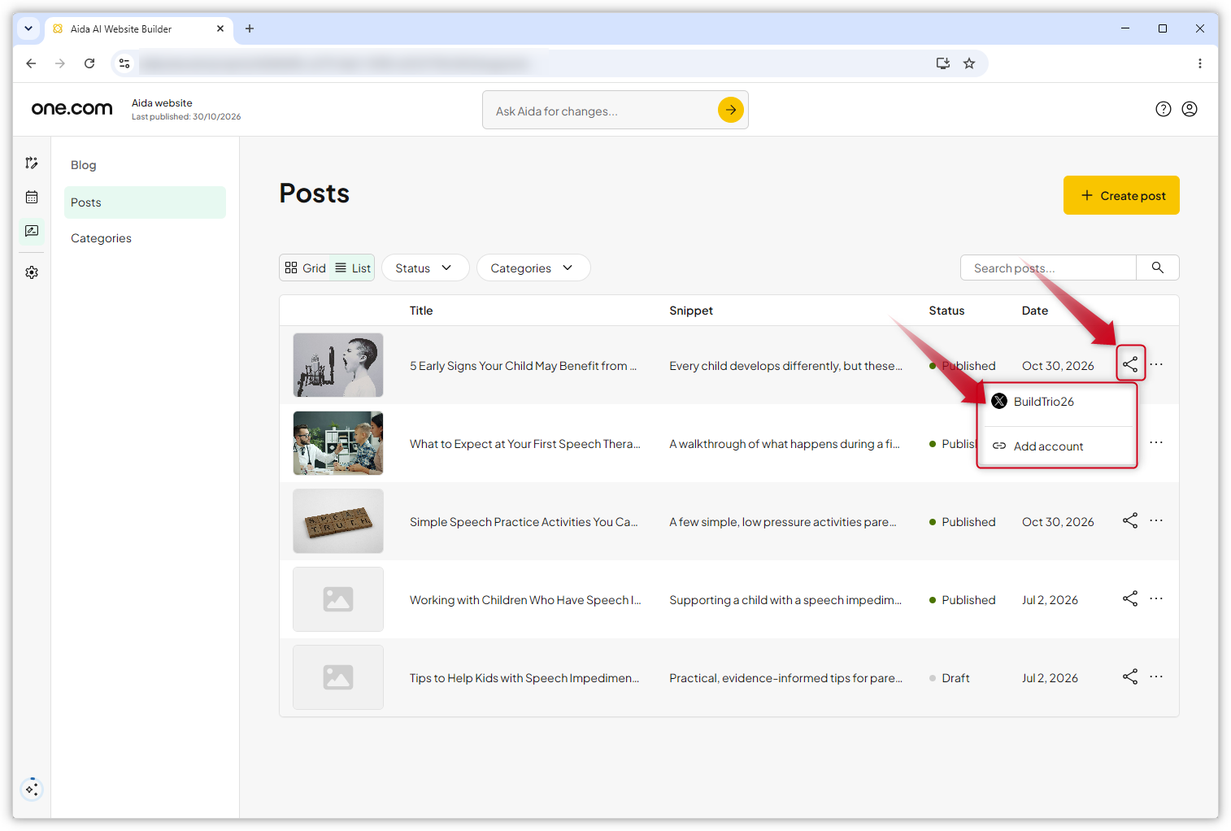Open the Posts sidebar item
Image resolution: width=1231 pixels, height=831 pixels.
tap(145, 202)
